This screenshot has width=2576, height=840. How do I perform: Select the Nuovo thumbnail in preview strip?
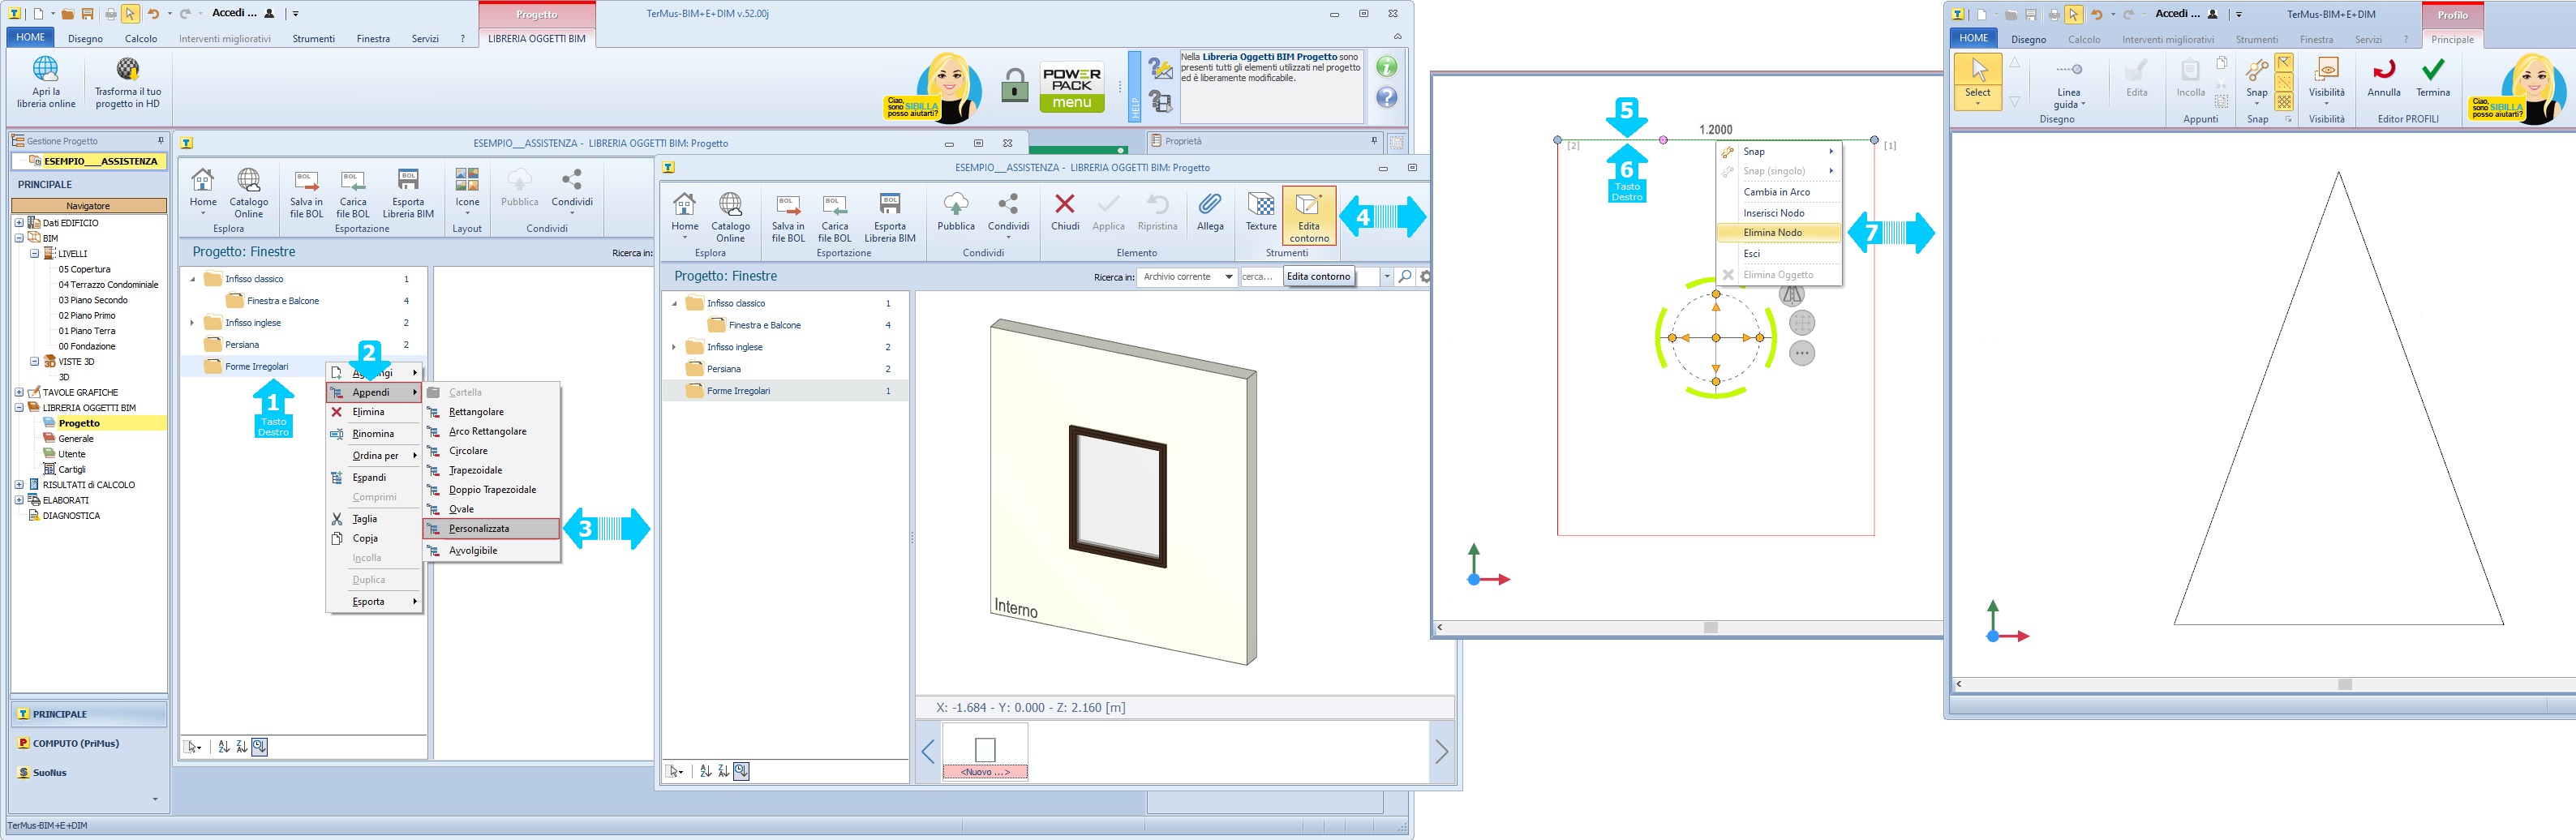[985, 752]
